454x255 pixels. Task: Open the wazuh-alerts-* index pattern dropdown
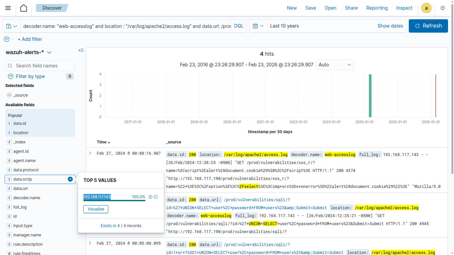pos(29,52)
